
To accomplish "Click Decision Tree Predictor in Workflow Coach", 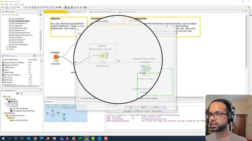I will pyautogui.click(x=12, y=75).
